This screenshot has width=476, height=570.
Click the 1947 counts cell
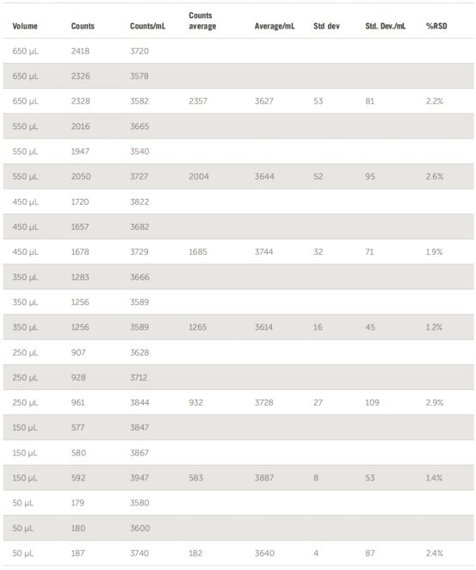point(80,152)
